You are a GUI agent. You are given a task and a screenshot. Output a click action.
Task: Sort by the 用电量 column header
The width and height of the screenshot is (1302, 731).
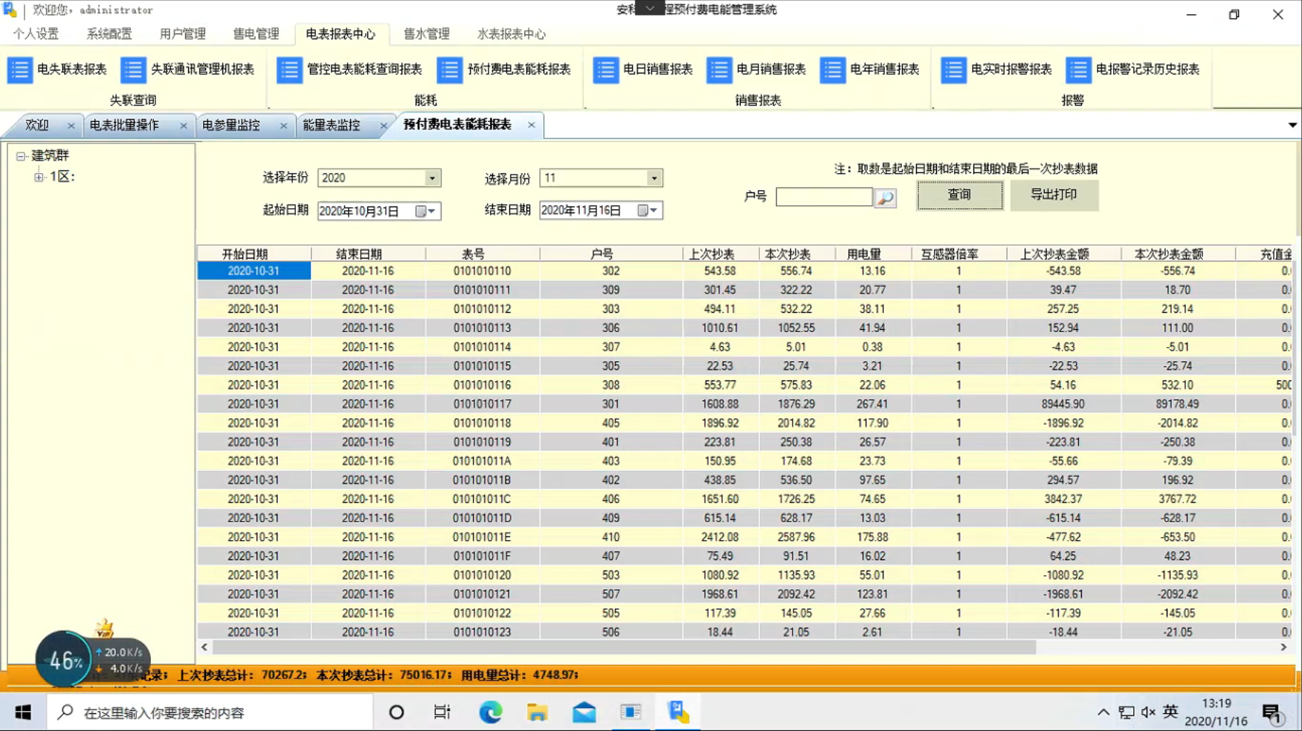(873, 254)
